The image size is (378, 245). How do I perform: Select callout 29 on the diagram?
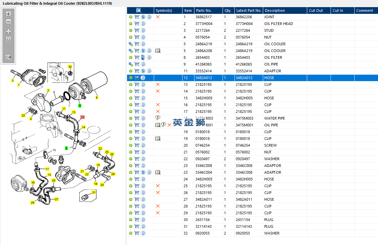click(x=33, y=203)
